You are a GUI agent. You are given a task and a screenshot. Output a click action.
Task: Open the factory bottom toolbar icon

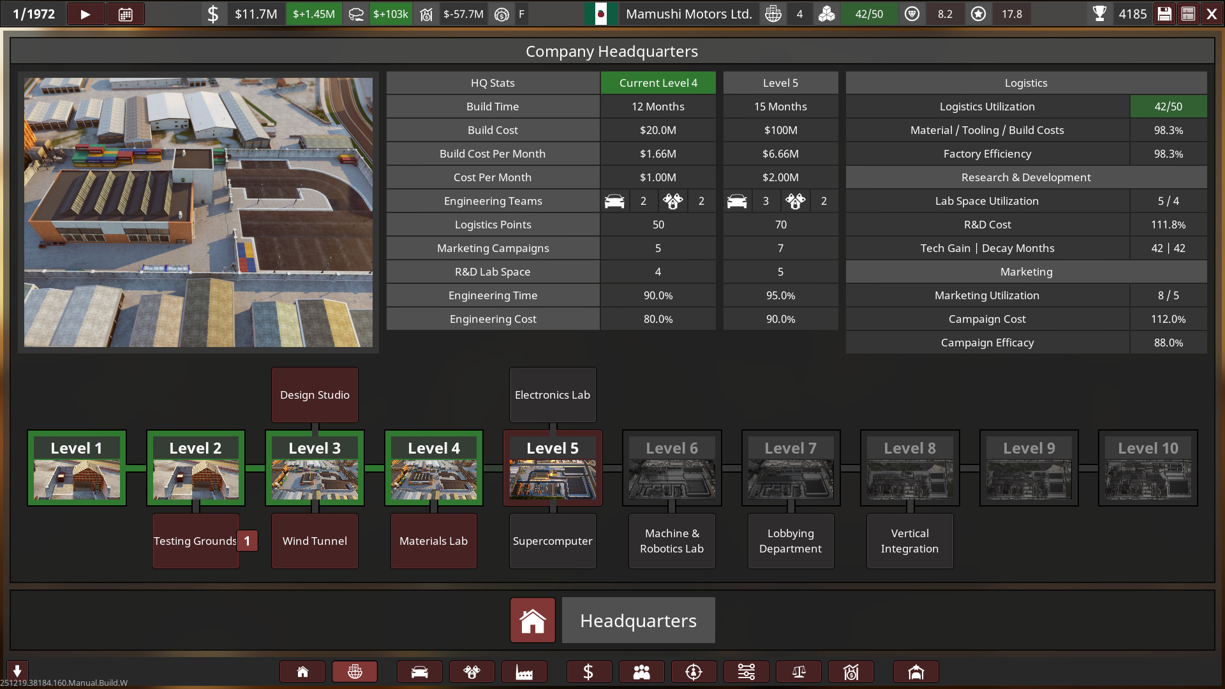coord(524,672)
